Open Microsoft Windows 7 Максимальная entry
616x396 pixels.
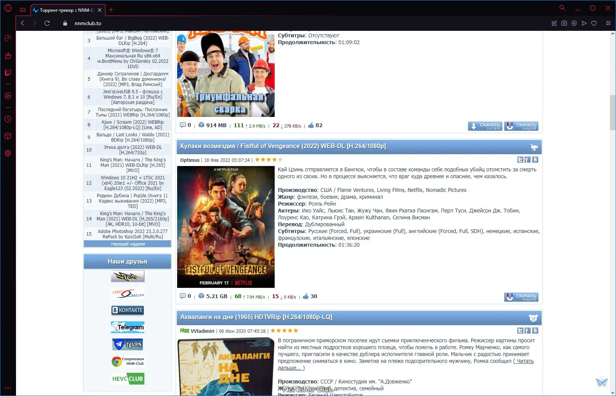pyautogui.click(x=133, y=59)
